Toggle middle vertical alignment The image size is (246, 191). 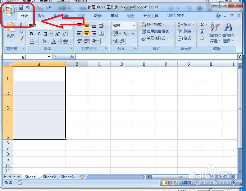(x=87, y=26)
